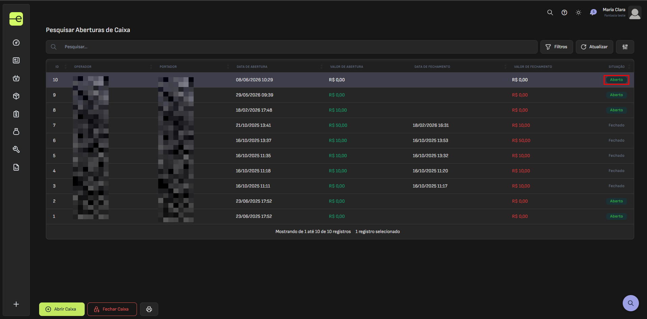Open the money clipboard sidebar icon
This screenshot has width=647, height=319.
tap(16, 114)
